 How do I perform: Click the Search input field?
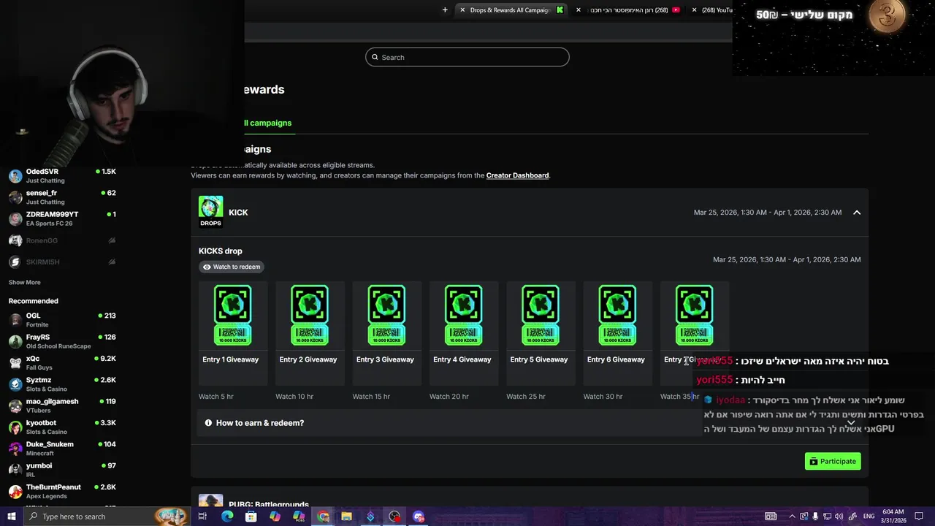tap(467, 57)
